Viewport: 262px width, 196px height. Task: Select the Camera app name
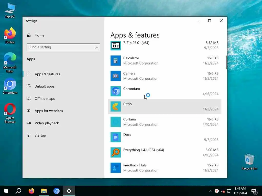[129, 73]
